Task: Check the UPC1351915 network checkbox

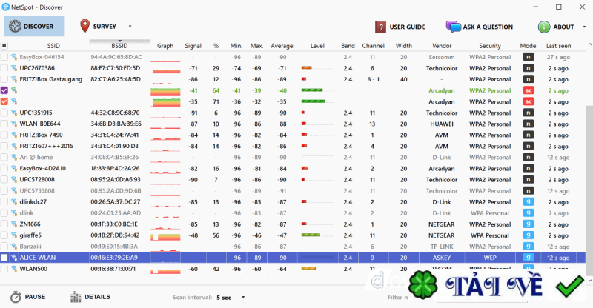Action: tap(4, 113)
